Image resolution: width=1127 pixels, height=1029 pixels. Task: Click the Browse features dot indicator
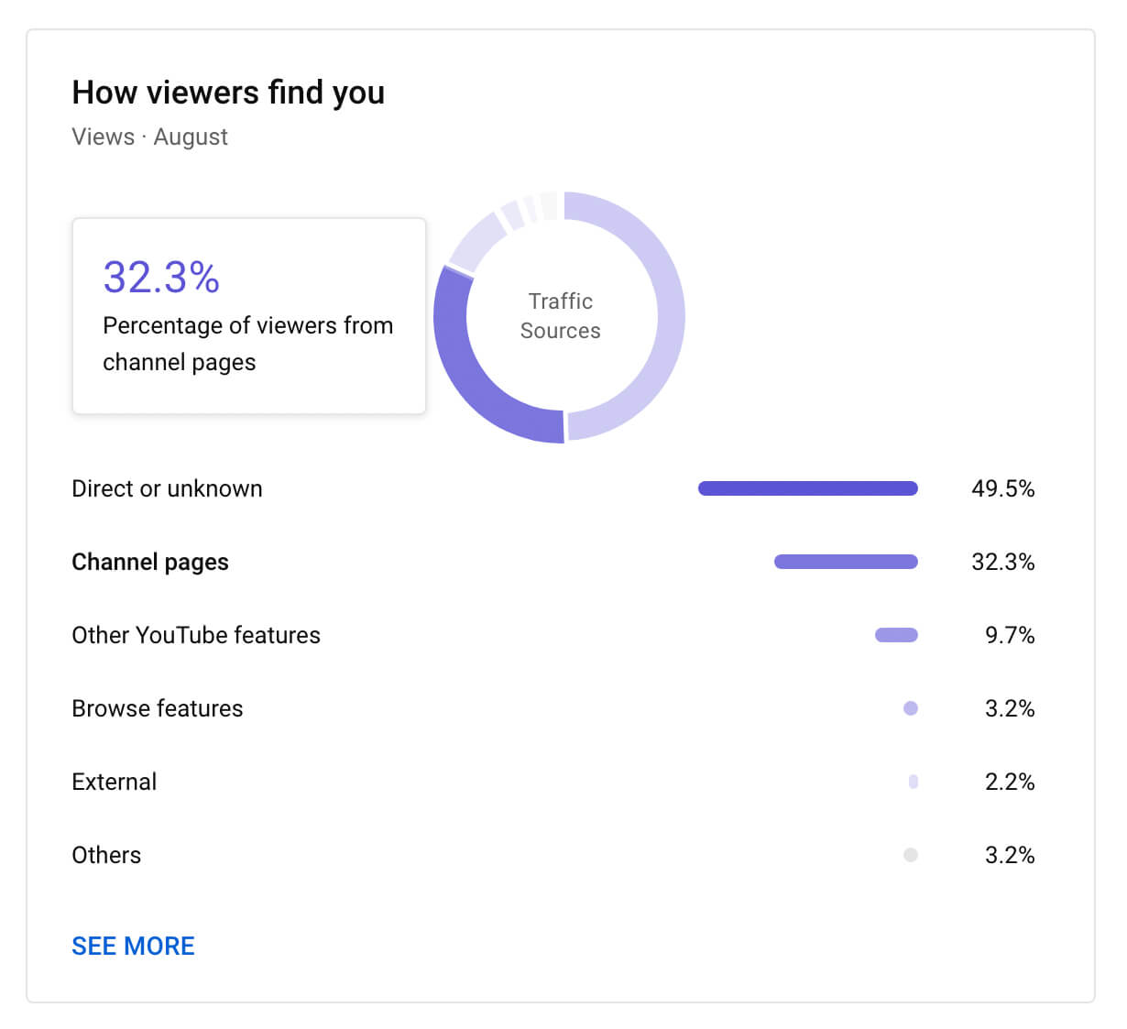click(911, 708)
